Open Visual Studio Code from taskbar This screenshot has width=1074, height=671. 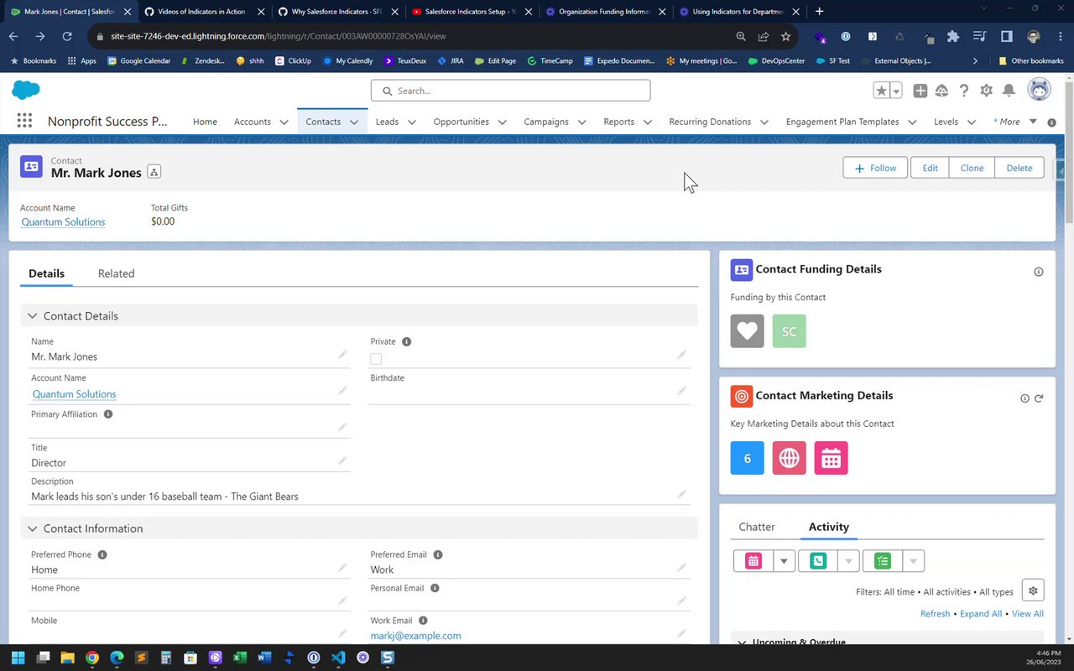tap(338, 658)
